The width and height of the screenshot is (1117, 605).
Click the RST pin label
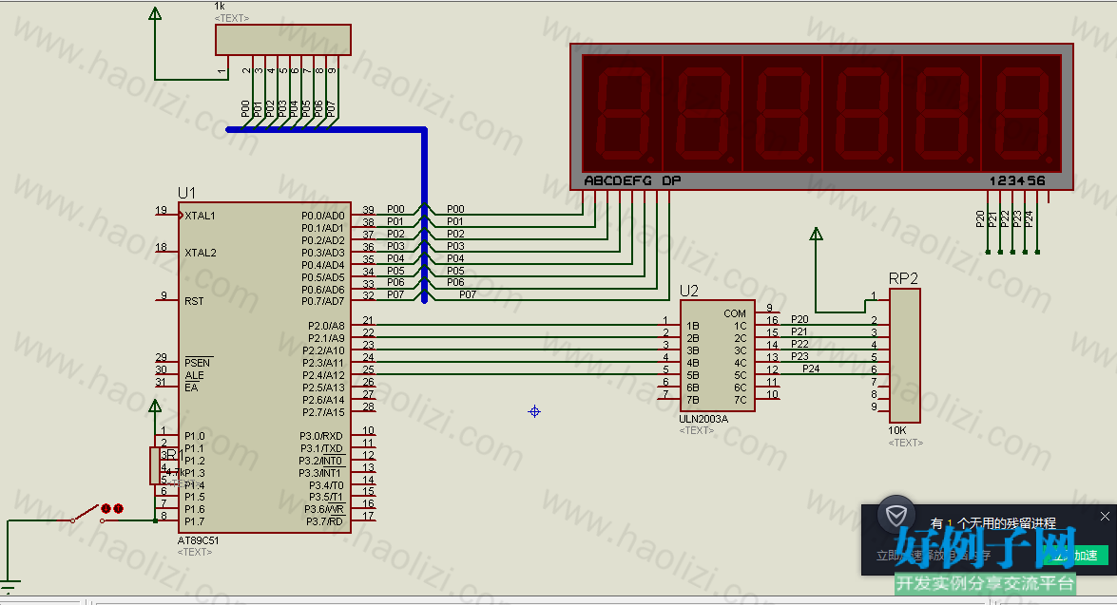(194, 301)
